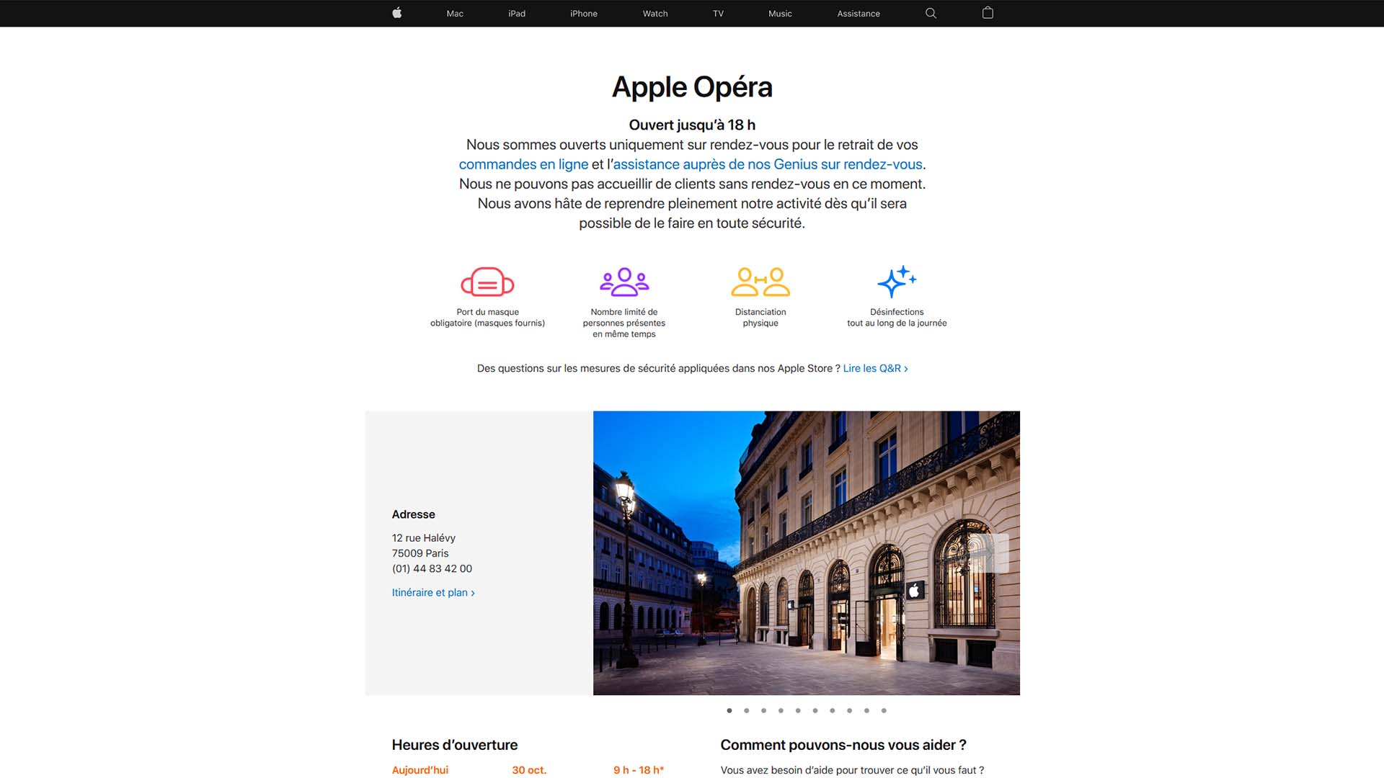
Task: Open the shopping bag icon
Action: click(988, 13)
